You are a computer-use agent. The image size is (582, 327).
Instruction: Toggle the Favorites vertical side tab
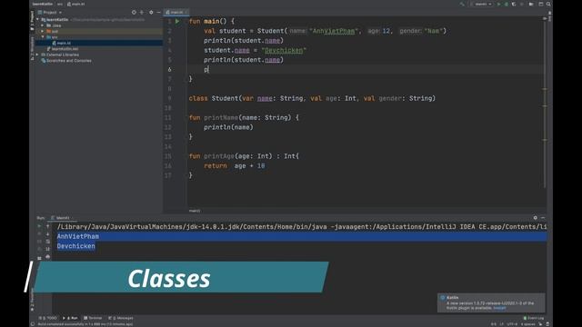(x=33, y=300)
